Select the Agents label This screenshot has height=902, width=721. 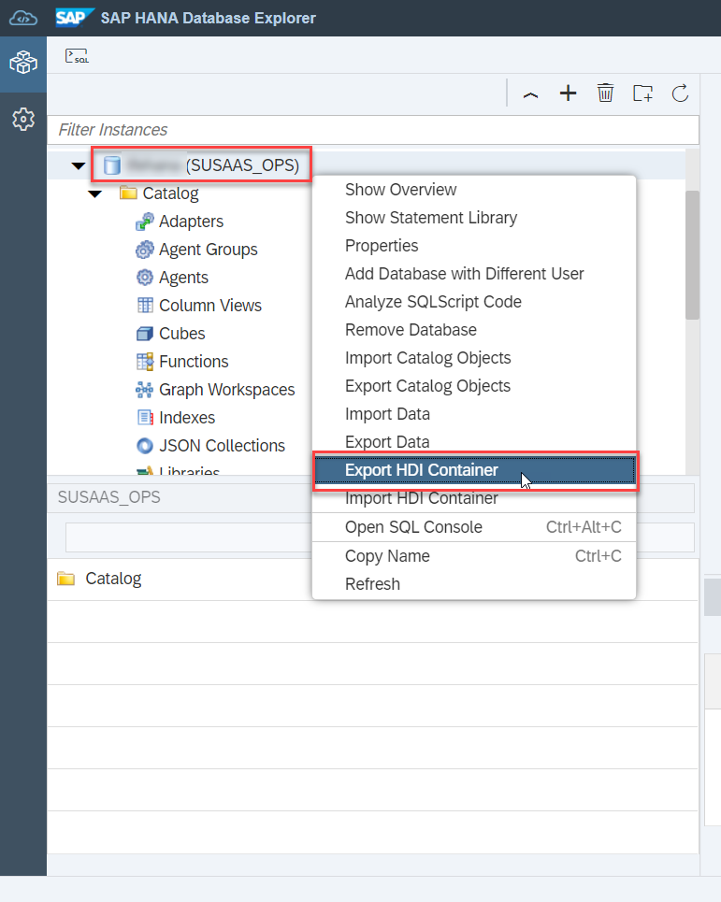[x=183, y=278]
